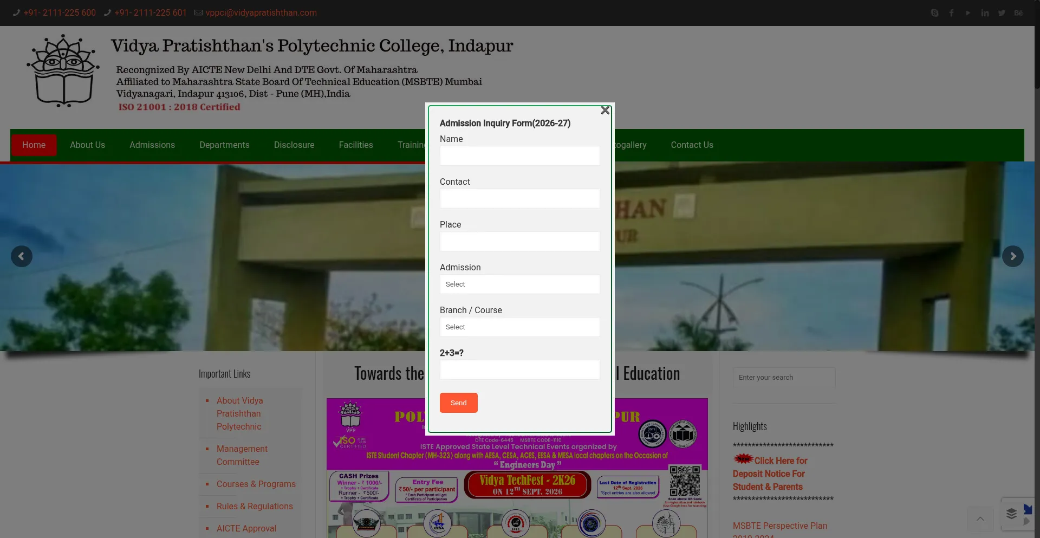The height and width of the screenshot is (538, 1040).
Task: Open About Vidya Pratishthan Polytechnic link
Action: (239, 413)
